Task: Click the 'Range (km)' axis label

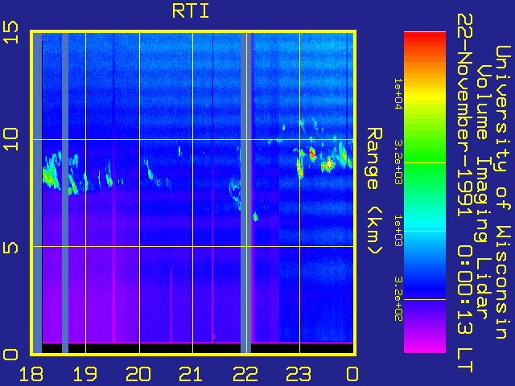Action: (374, 191)
